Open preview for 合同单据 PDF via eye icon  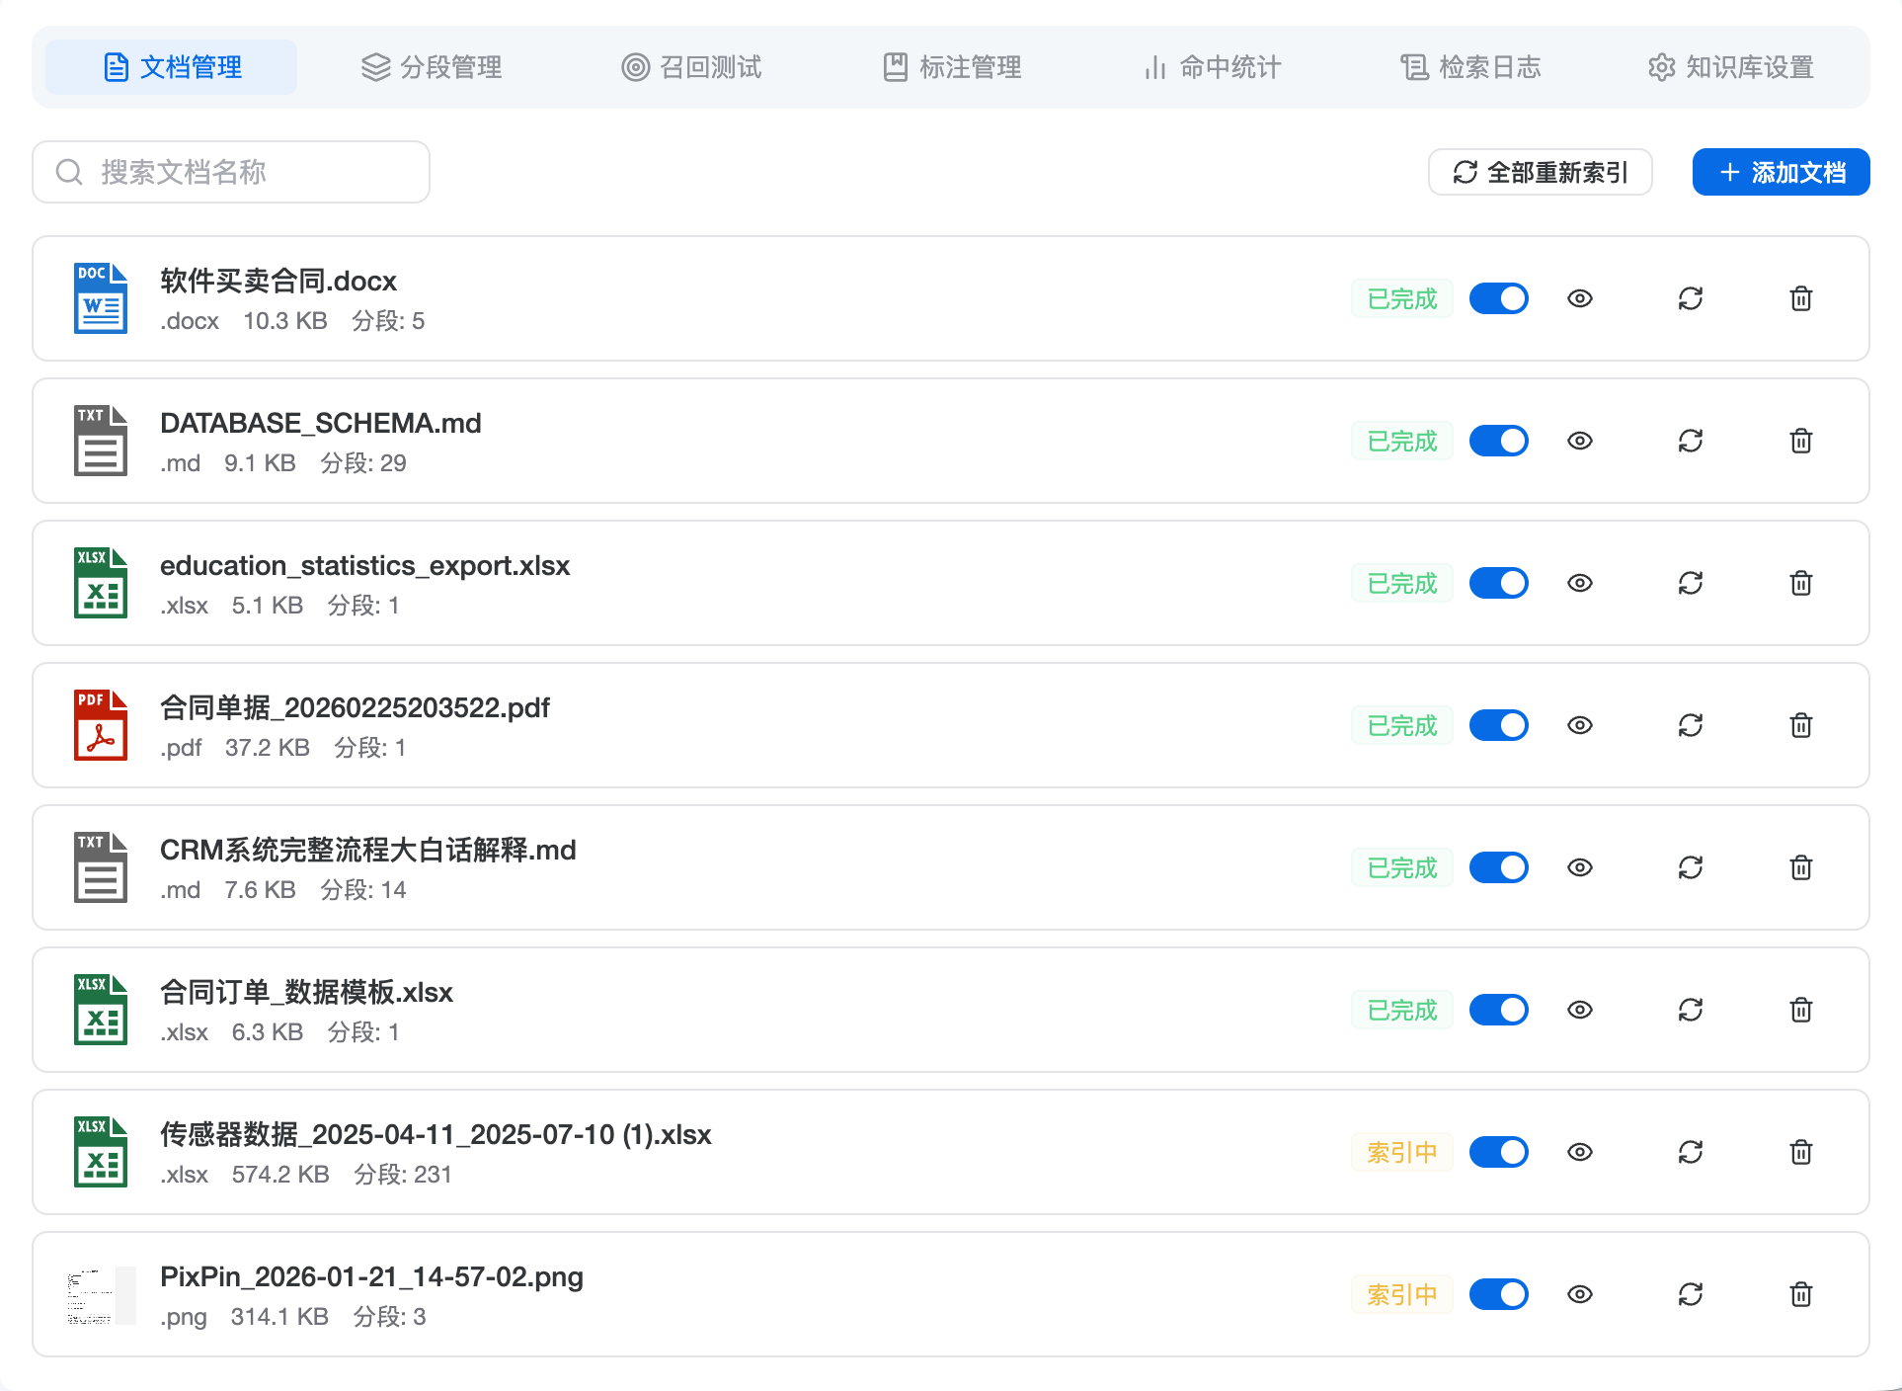[1578, 725]
